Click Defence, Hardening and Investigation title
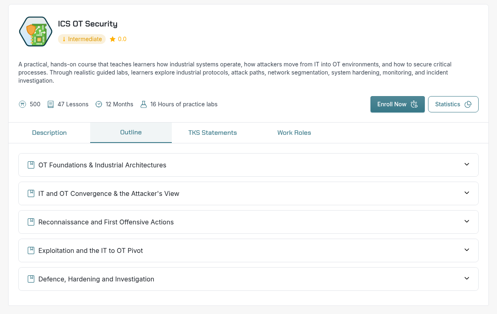497x314 pixels. point(96,279)
